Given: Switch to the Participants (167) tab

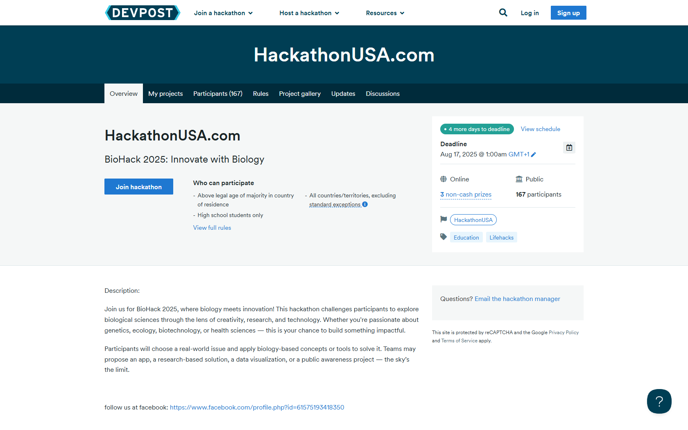Looking at the screenshot, I should tap(218, 94).
